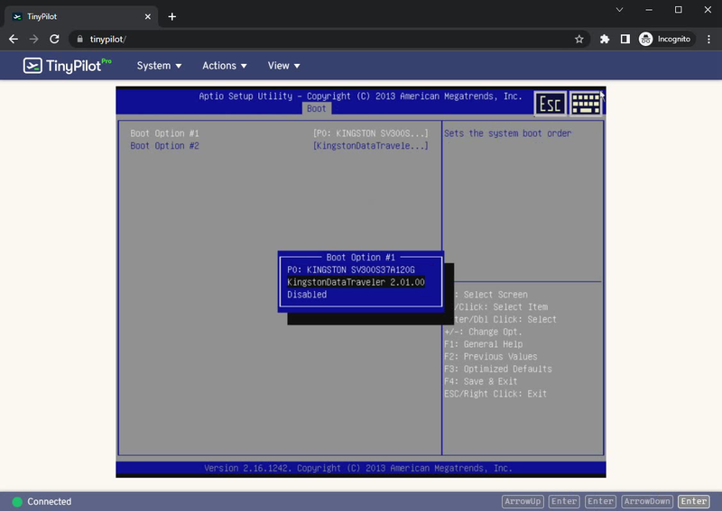722x511 pixels.
Task: Click the 'F1: General Help' hint
Action: click(483, 344)
